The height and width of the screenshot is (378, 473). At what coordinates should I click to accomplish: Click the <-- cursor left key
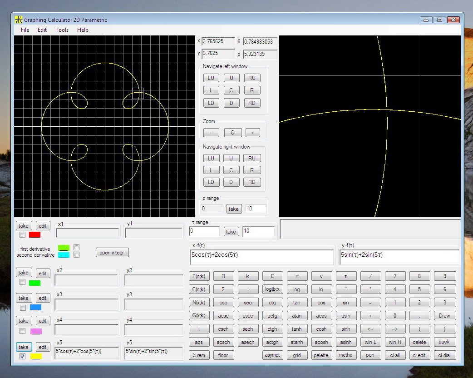[x=370, y=329]
